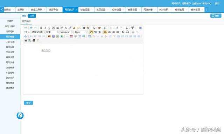Open the paragraph format dropdown
224x134 pixels.
(52, 32)
